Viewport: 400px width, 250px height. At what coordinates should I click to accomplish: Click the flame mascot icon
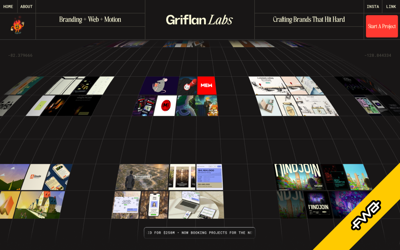(x=17, y=25)
